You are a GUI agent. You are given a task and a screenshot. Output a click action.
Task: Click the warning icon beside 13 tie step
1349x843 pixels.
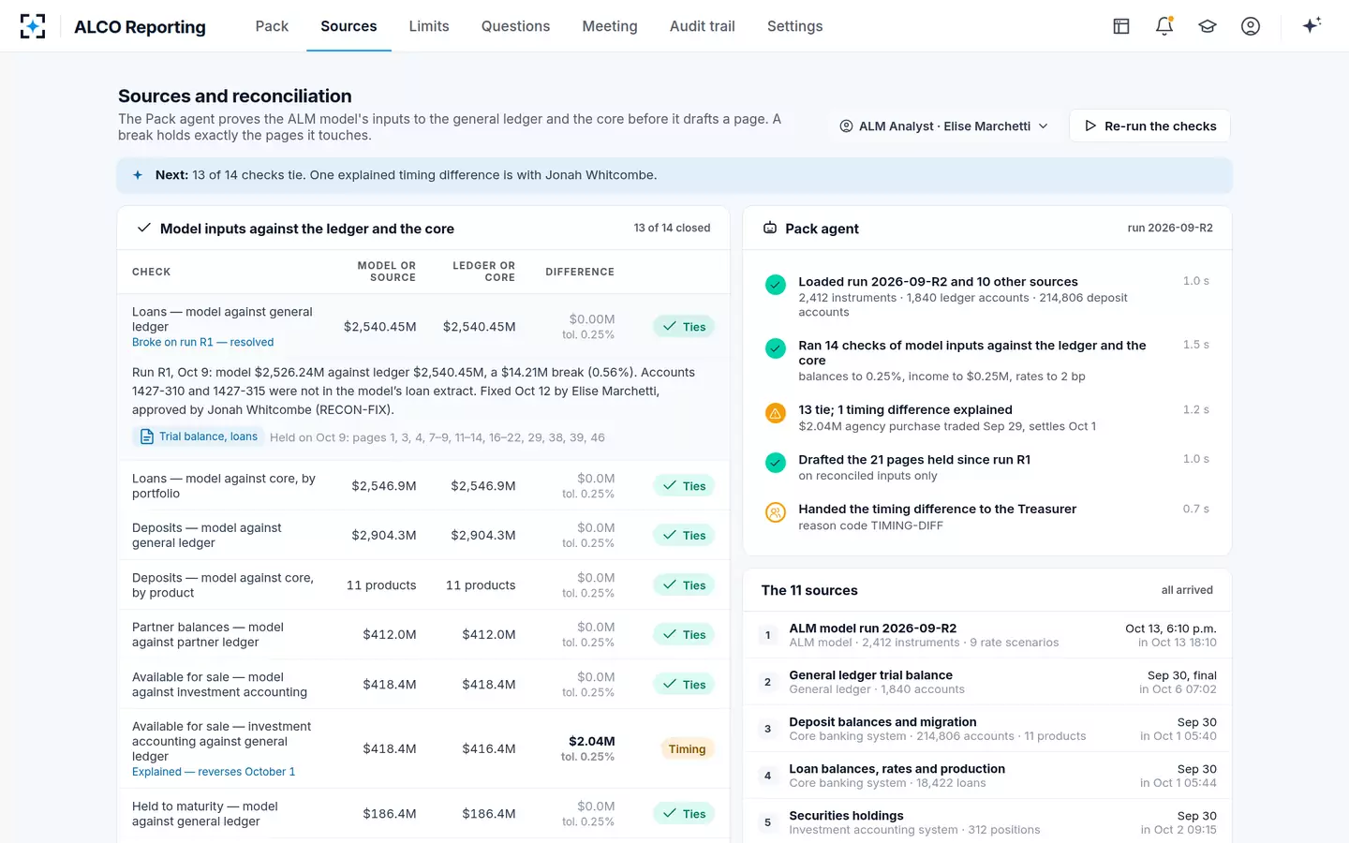coord(776,413)
